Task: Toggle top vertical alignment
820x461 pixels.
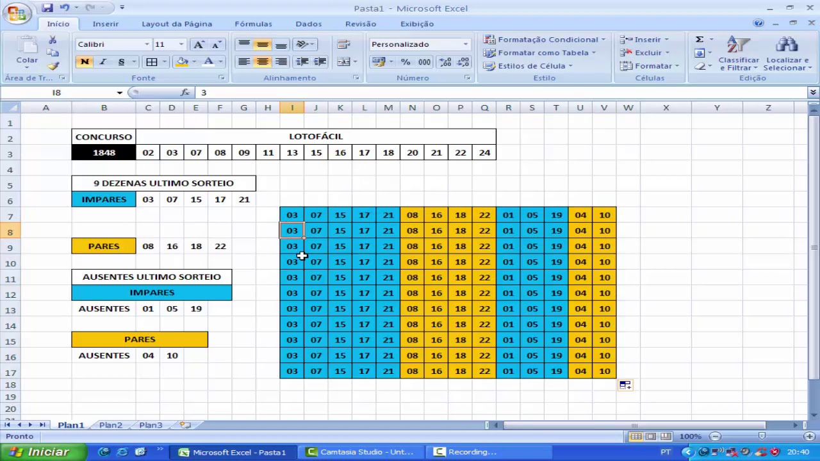Action: 243,44
